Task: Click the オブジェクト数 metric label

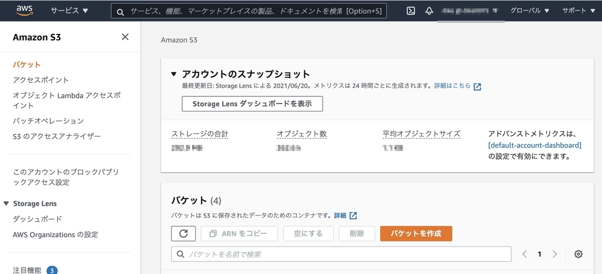Action: 302,134
